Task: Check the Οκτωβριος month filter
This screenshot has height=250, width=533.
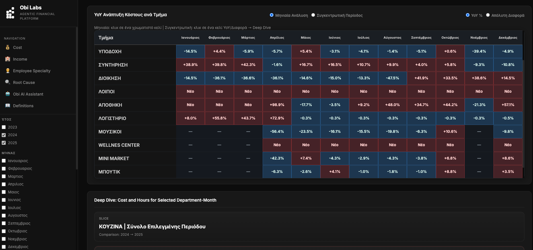Action: 4,231
